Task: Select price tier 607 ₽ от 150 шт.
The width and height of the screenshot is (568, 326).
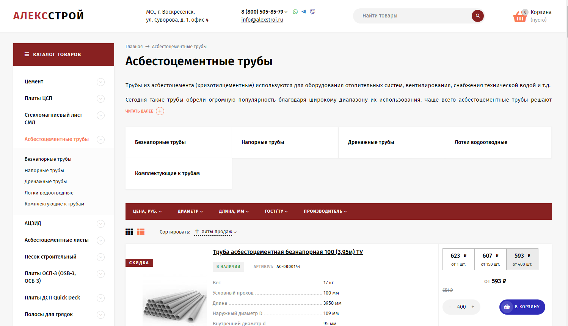Action: (x=490, y=259)
